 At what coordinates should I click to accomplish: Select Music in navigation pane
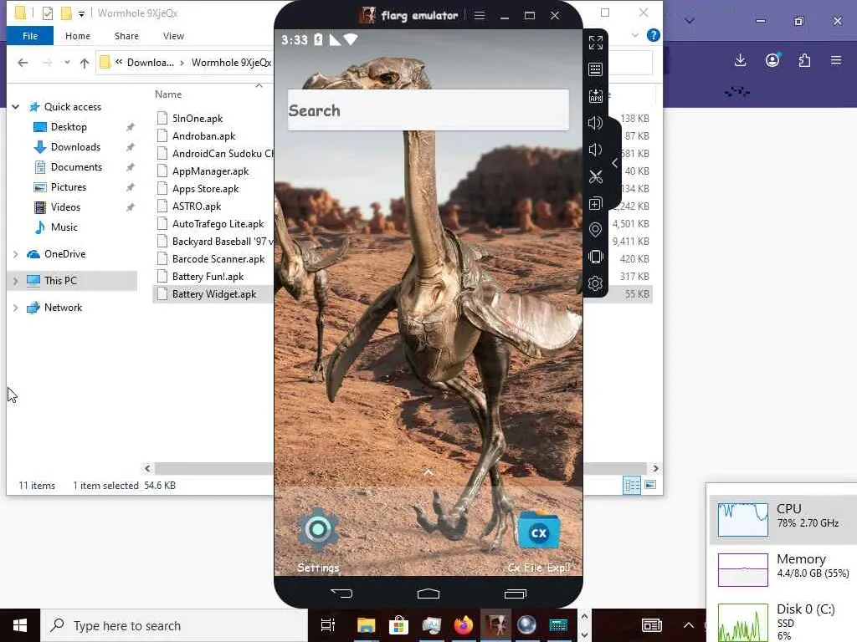pos(64,227)
